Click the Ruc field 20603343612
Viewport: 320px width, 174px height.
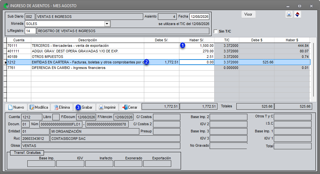(35, 139)
